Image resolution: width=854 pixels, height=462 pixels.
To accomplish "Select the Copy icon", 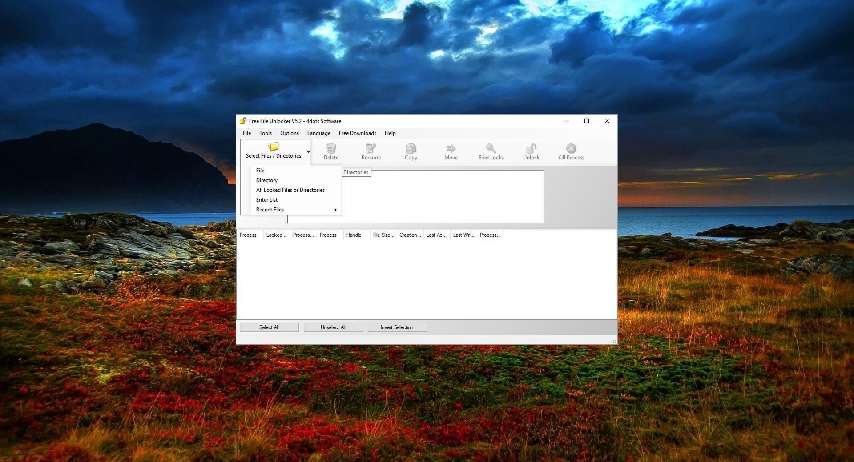I will tap(411, 149).
